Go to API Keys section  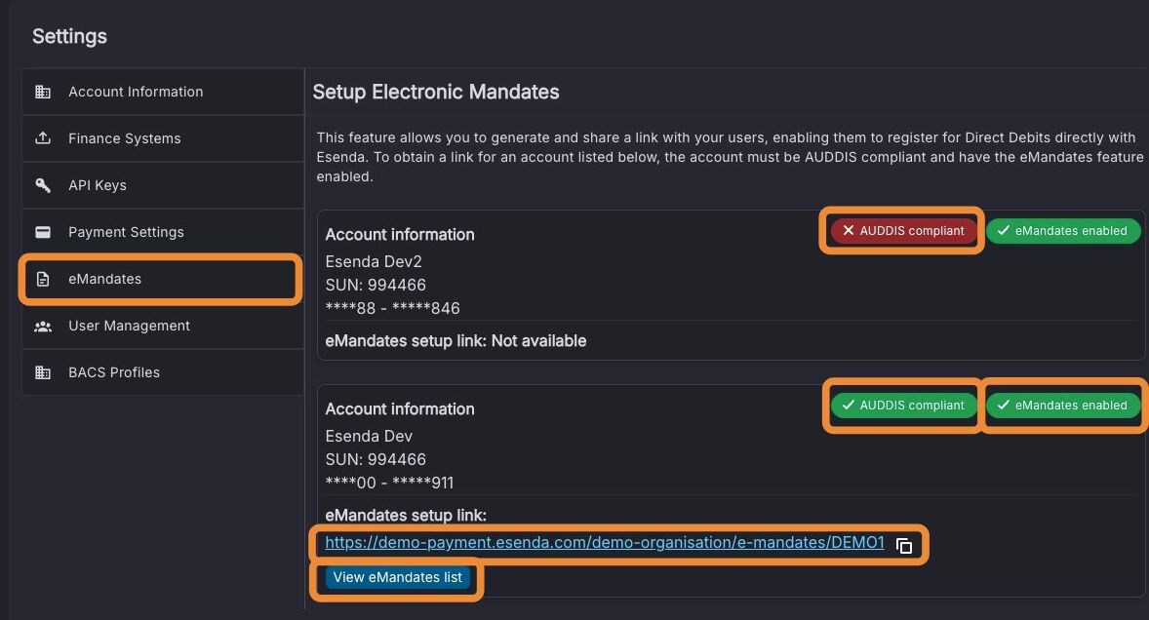(163, 185)
